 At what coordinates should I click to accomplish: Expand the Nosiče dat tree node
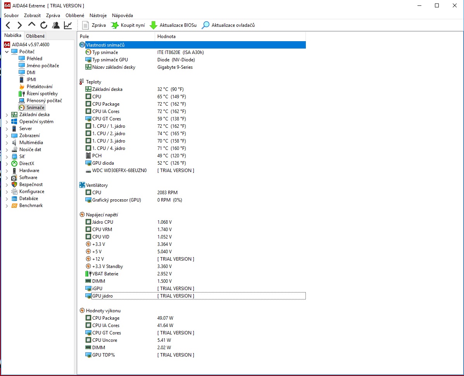click(7, 150)
